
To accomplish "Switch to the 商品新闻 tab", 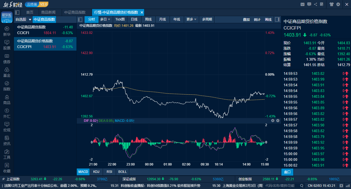I will [x=48, y=12].
